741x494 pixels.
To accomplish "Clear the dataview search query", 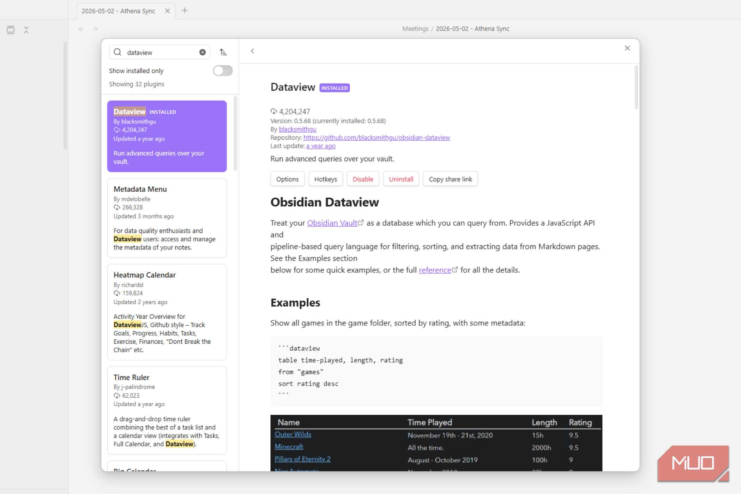I will point(202,52).
